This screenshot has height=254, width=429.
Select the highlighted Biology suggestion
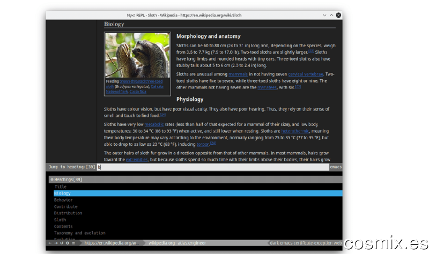click(x=198, y=193)
